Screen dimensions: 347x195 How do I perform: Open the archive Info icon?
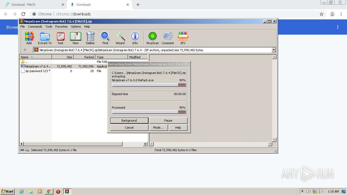135,38
